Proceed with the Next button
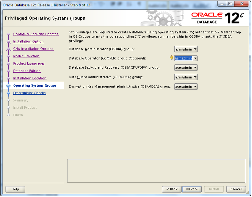 [192, 189]
